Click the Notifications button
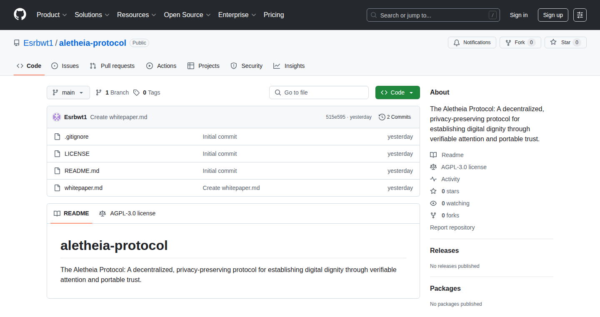This screenshot has width=600, height=317. click(472, 42)
